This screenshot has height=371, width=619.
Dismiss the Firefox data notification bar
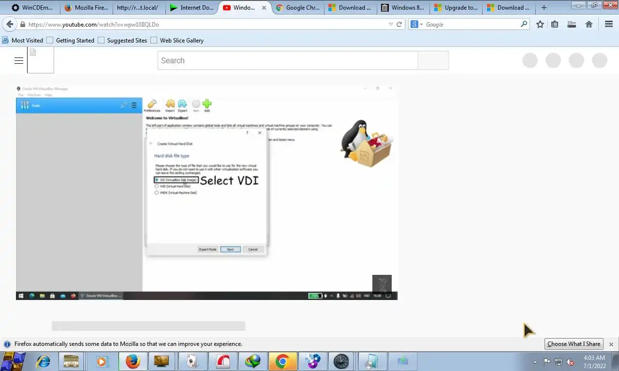click(x=611, y=344)
